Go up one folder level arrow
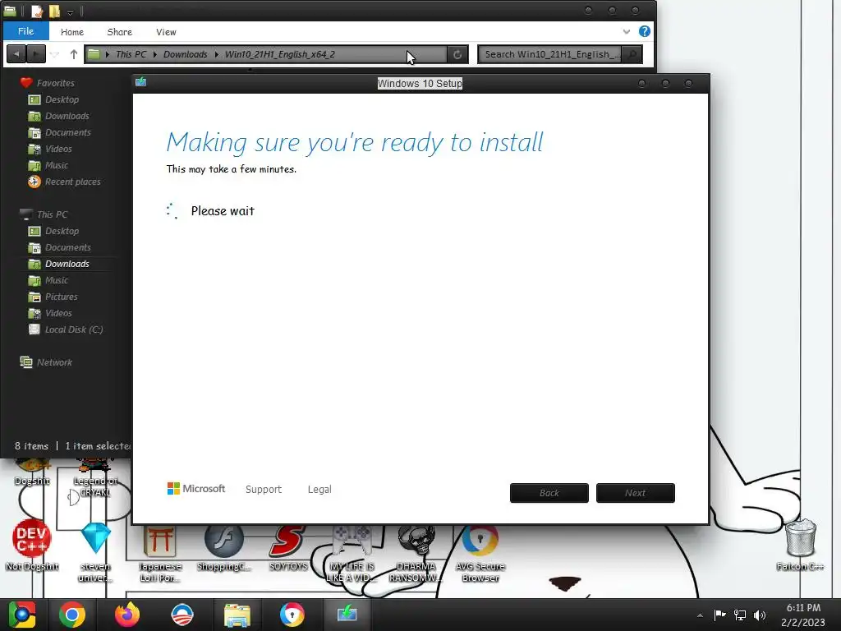 73,54
